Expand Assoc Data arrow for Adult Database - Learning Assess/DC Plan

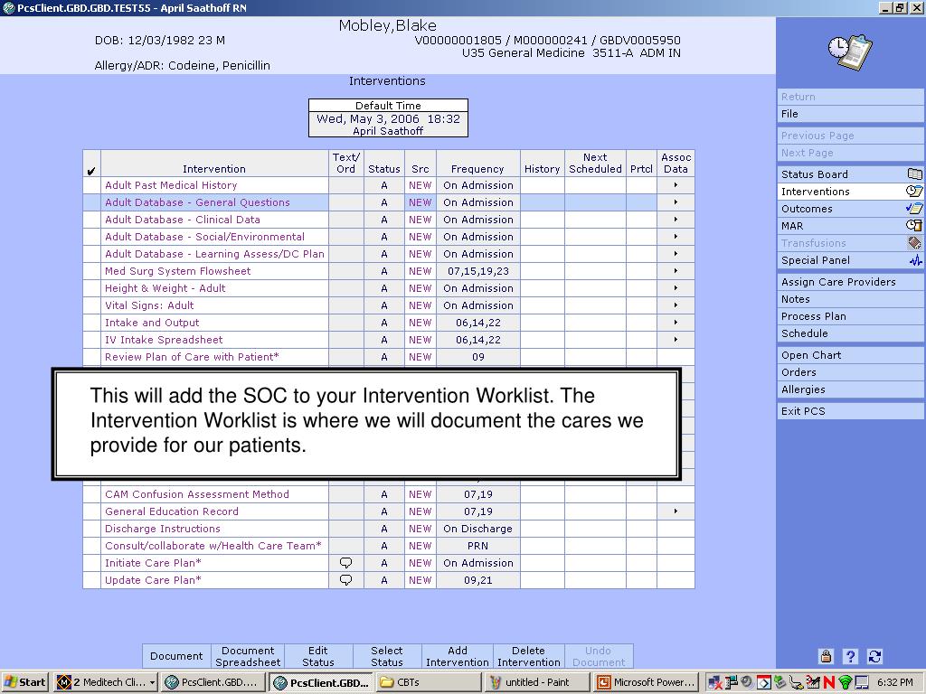(x=676, y=254)
